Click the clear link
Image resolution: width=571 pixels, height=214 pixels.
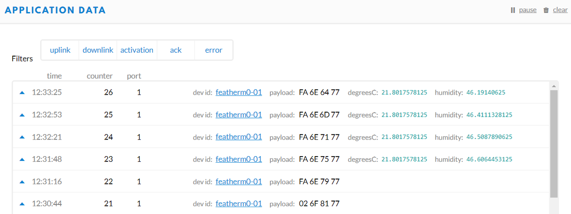[560, 10]
